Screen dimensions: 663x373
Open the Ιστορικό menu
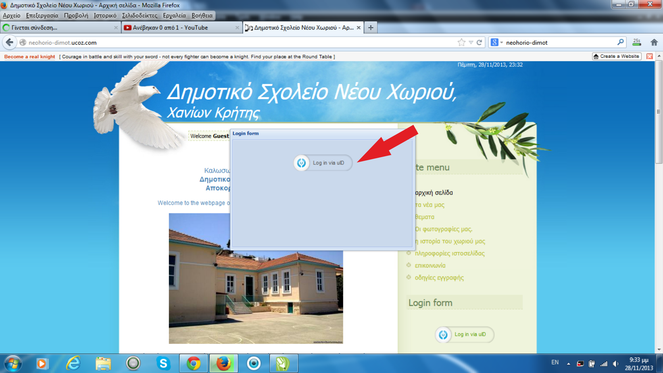pyautogui.click(x=105, y=16)
